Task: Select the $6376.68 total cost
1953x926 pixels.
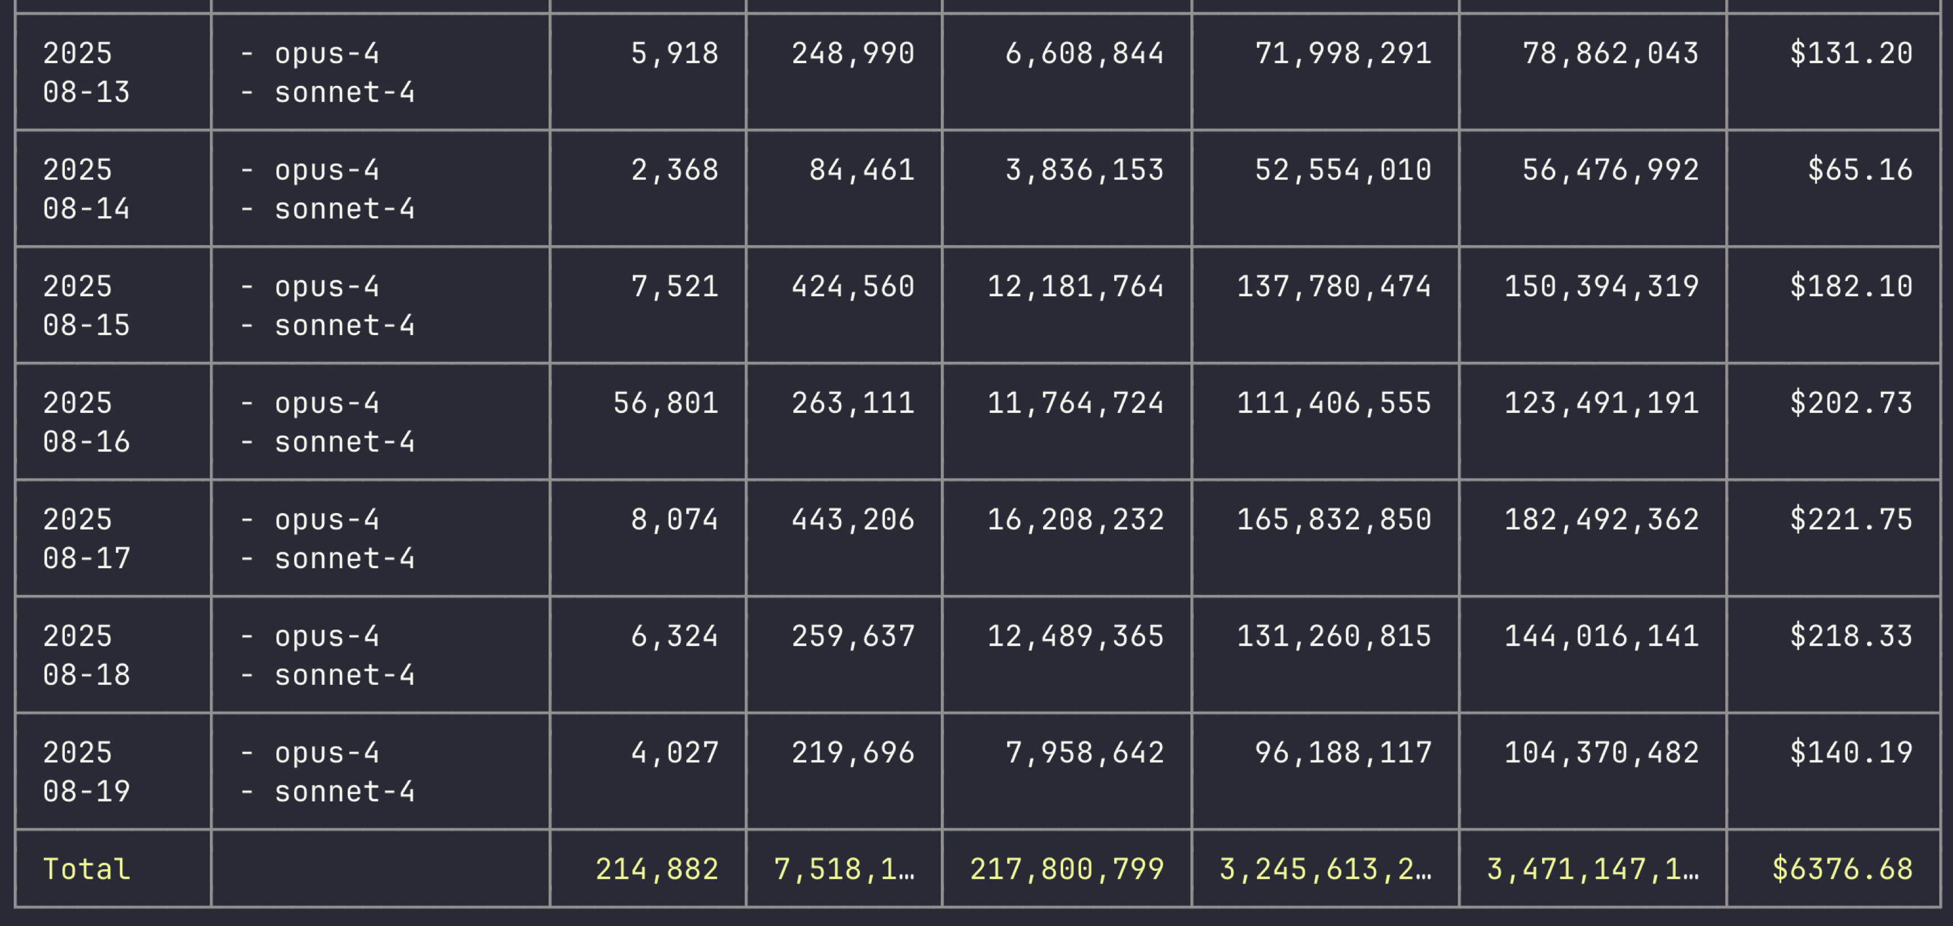Action: (x=1841, y=870)
